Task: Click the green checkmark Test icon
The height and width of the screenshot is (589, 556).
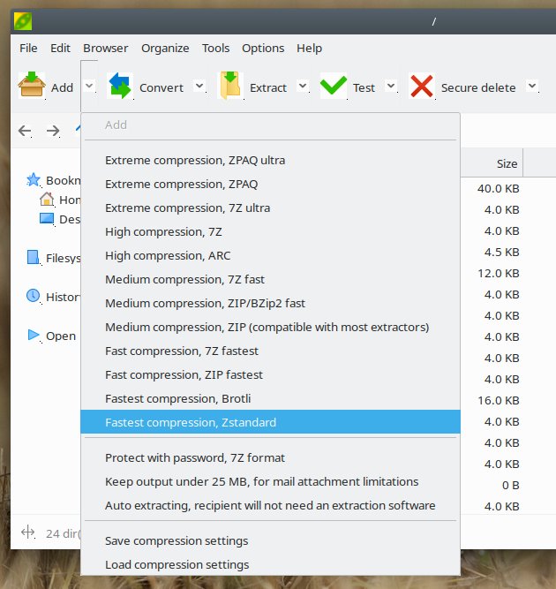Action: pyautogui.click(x=333, y=86)
